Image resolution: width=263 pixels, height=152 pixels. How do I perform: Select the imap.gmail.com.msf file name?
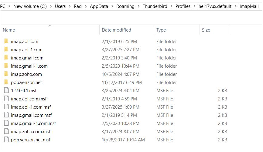[31, 115]
